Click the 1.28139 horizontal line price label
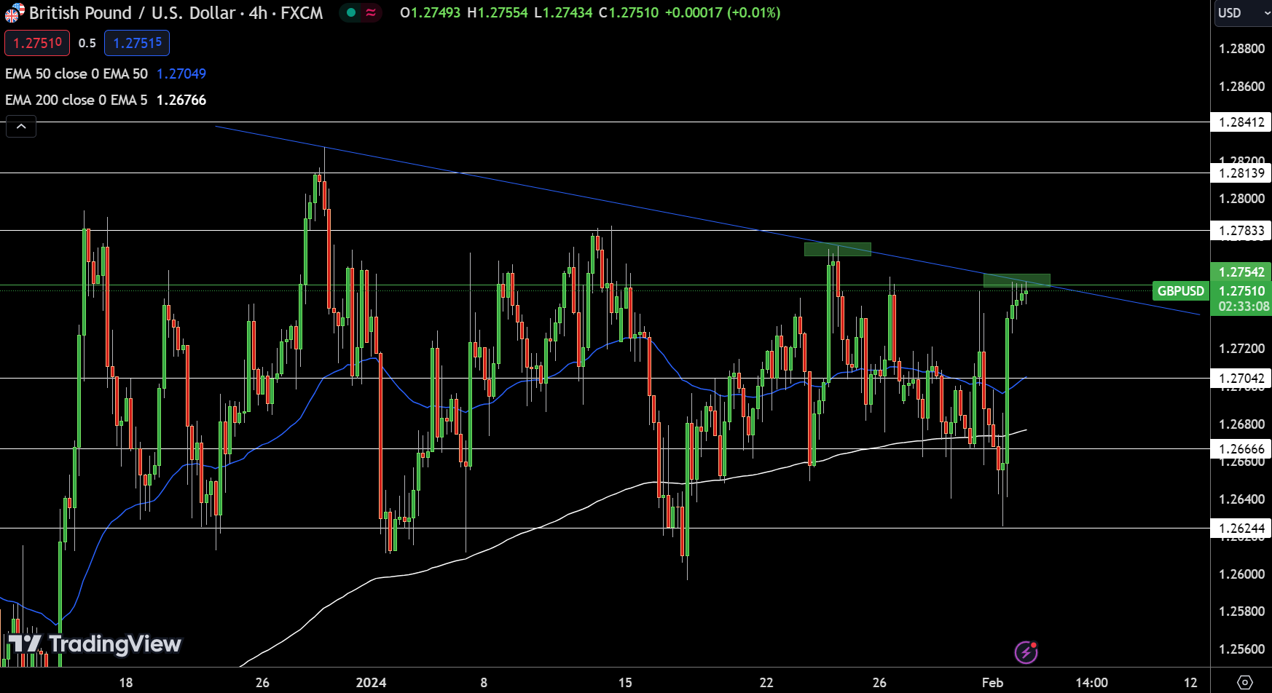This screenshot has height=693, width=1272. pyautogui.click(x=1241, y=173)
